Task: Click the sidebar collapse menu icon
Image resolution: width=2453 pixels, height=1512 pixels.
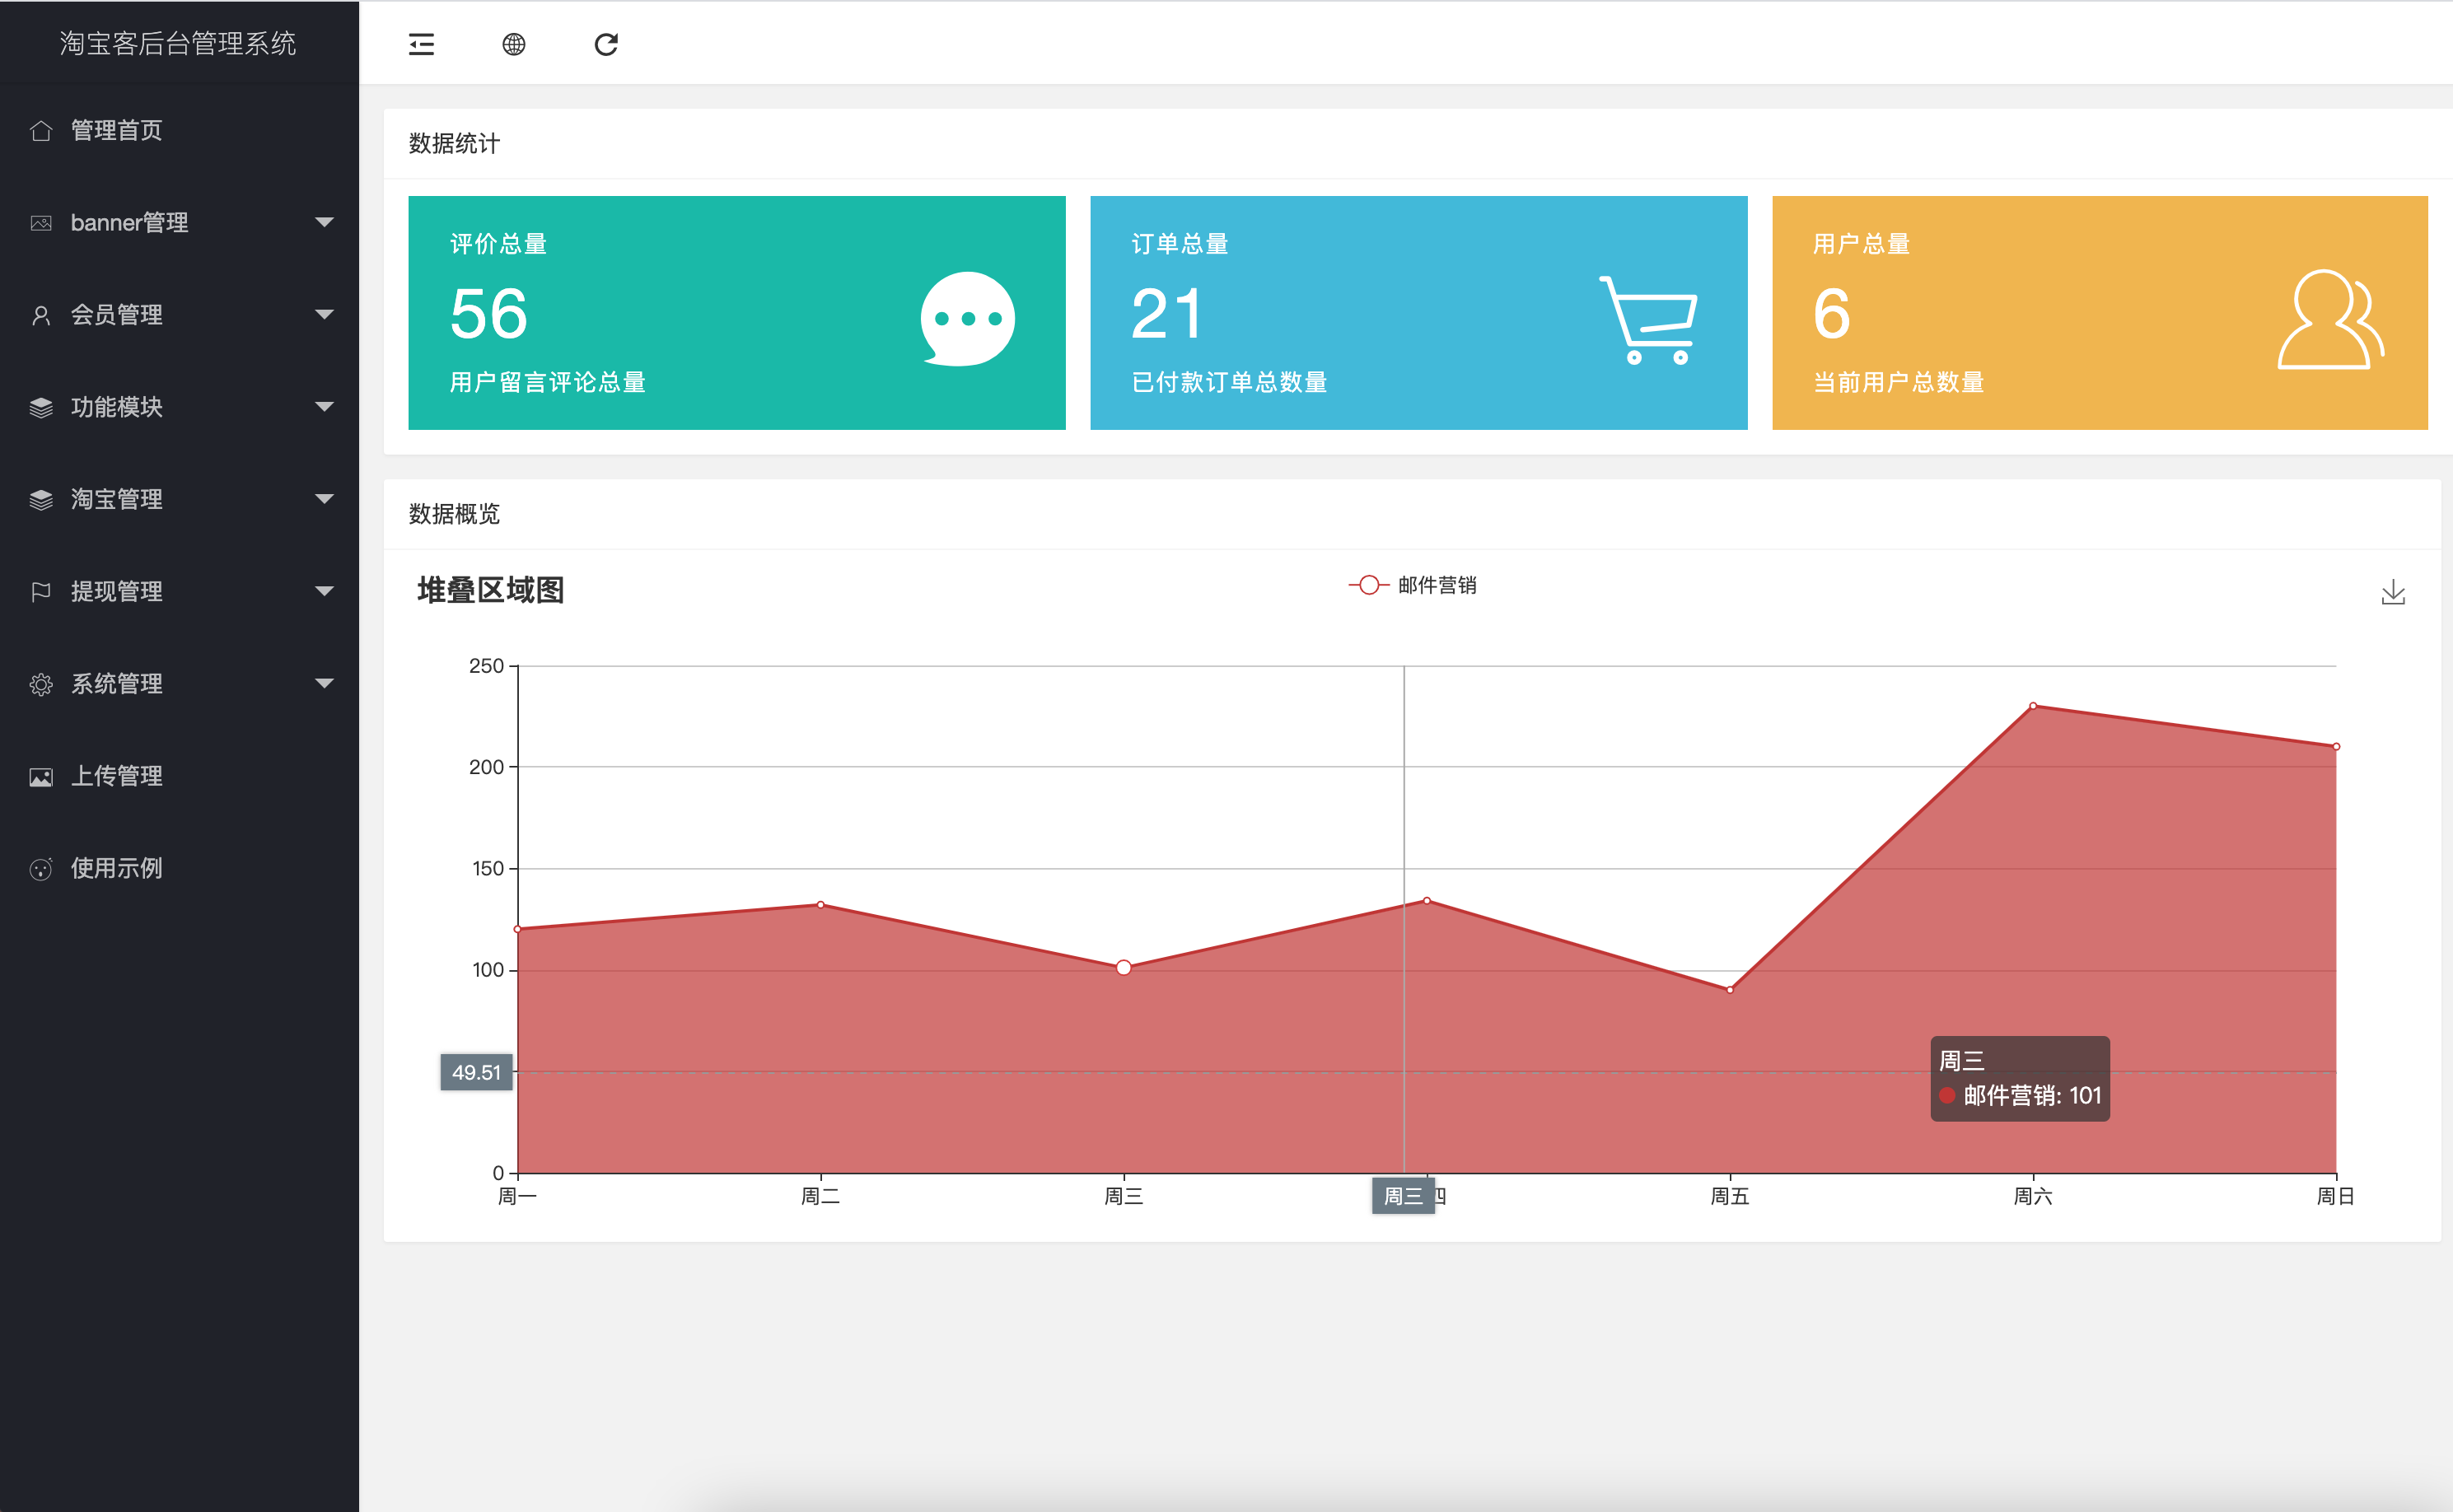Action: (421, 44)
